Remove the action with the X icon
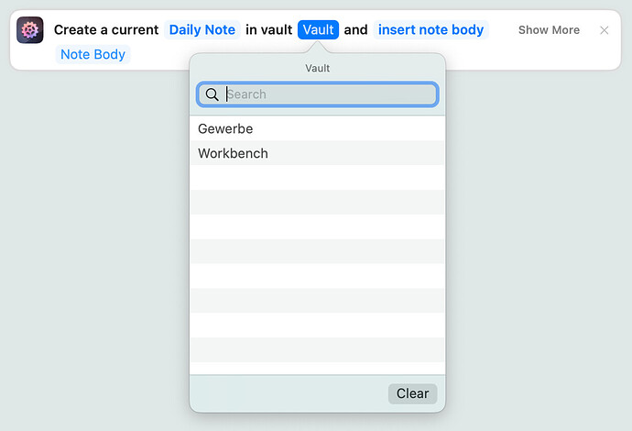632x431 pixels. [x=604, y=30]
